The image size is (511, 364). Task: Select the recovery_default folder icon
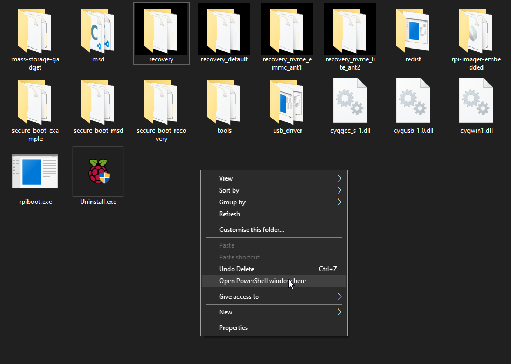coord(224,31)
